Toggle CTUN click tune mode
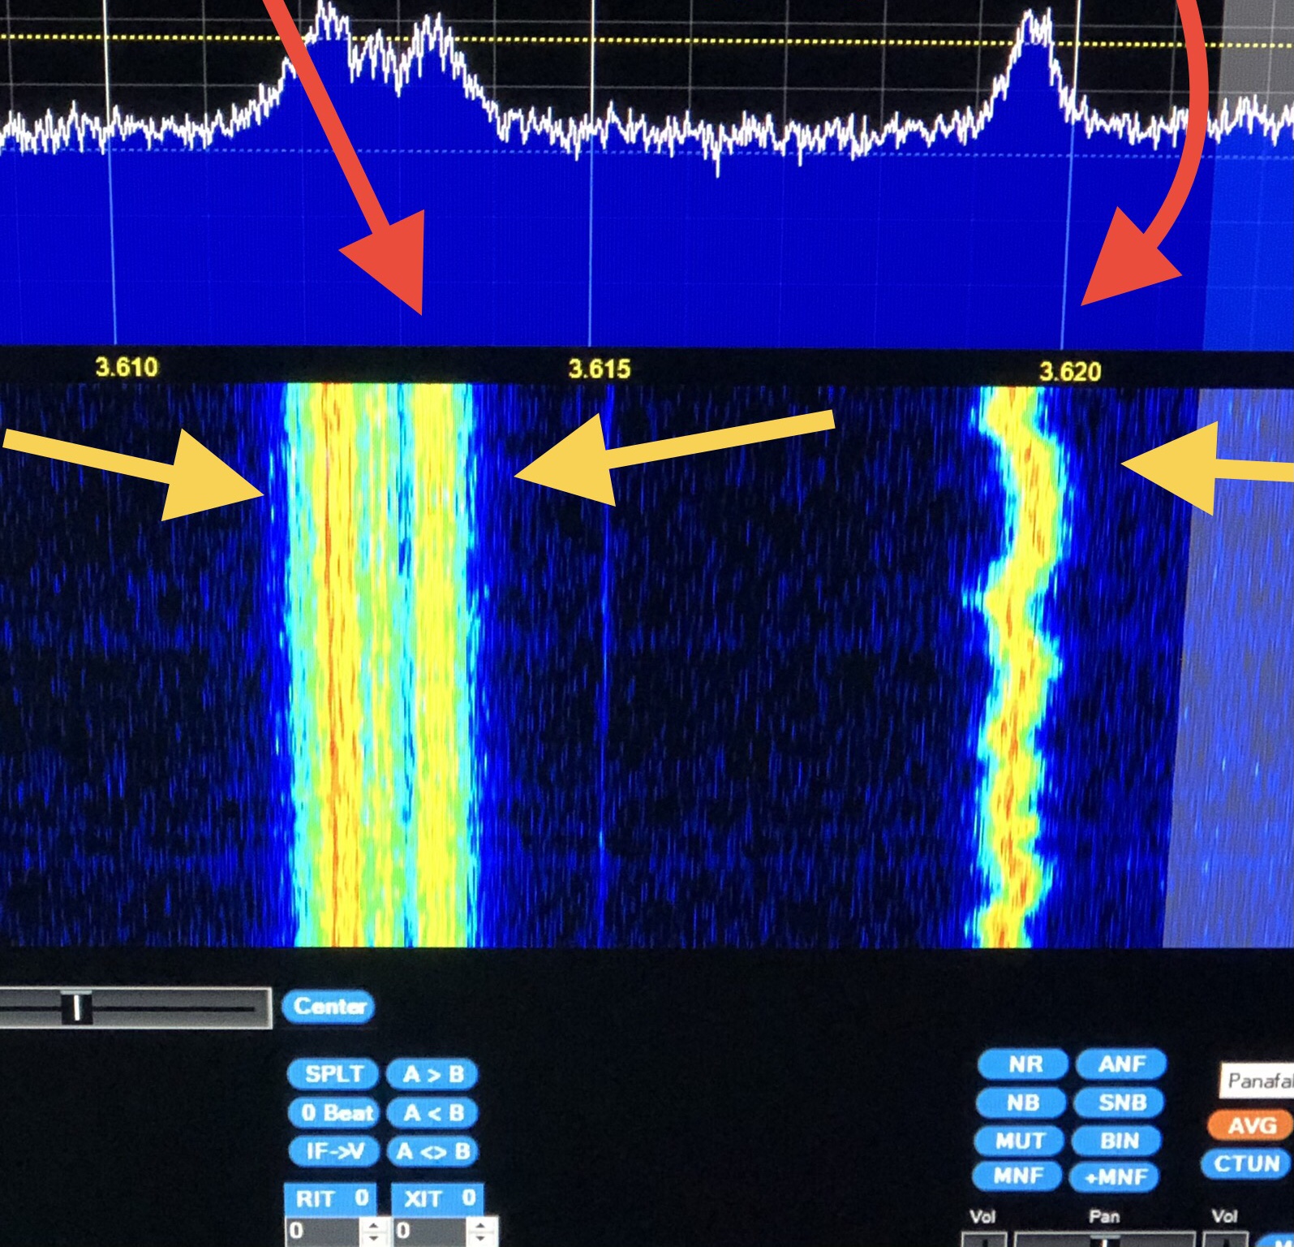 pos(1246,1163)
